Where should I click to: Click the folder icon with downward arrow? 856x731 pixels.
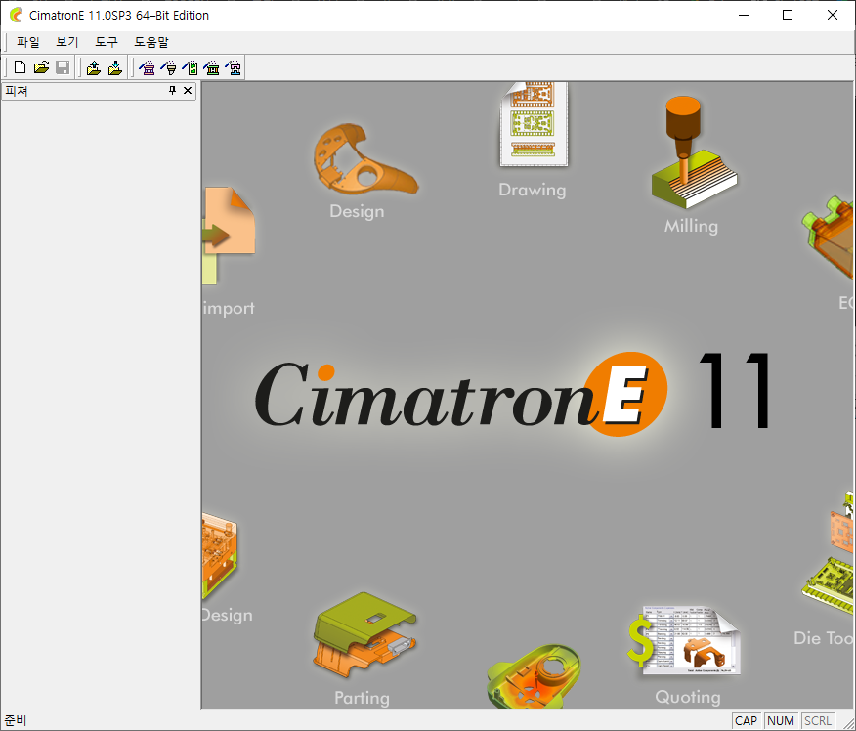point(114,67)
